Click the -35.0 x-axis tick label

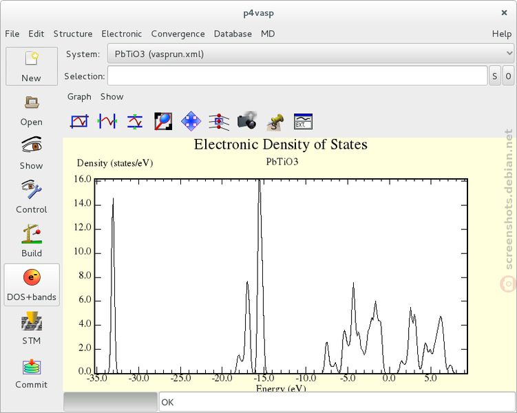(x=97, y=378)
